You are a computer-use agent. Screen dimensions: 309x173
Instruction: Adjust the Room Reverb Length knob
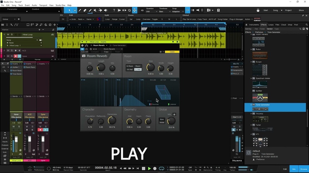[x=101, y=68]
